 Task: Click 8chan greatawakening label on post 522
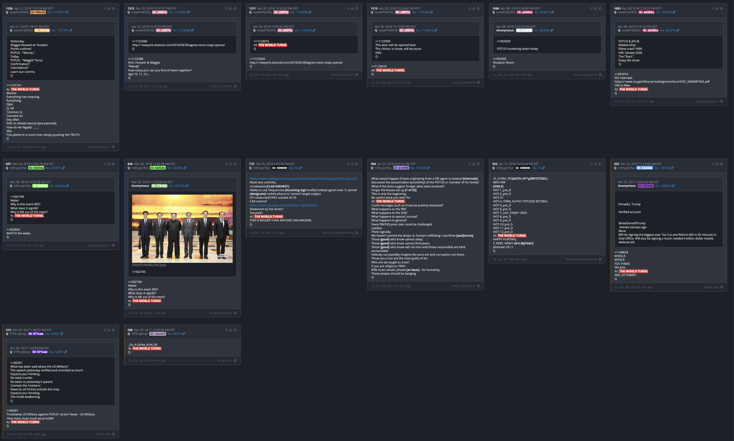coord(581,259)
